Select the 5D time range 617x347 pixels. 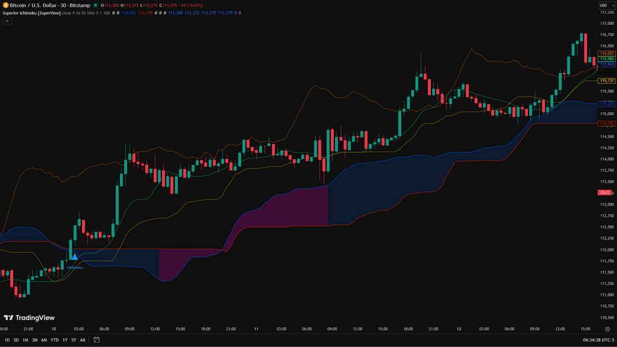[x=16, y=340]
